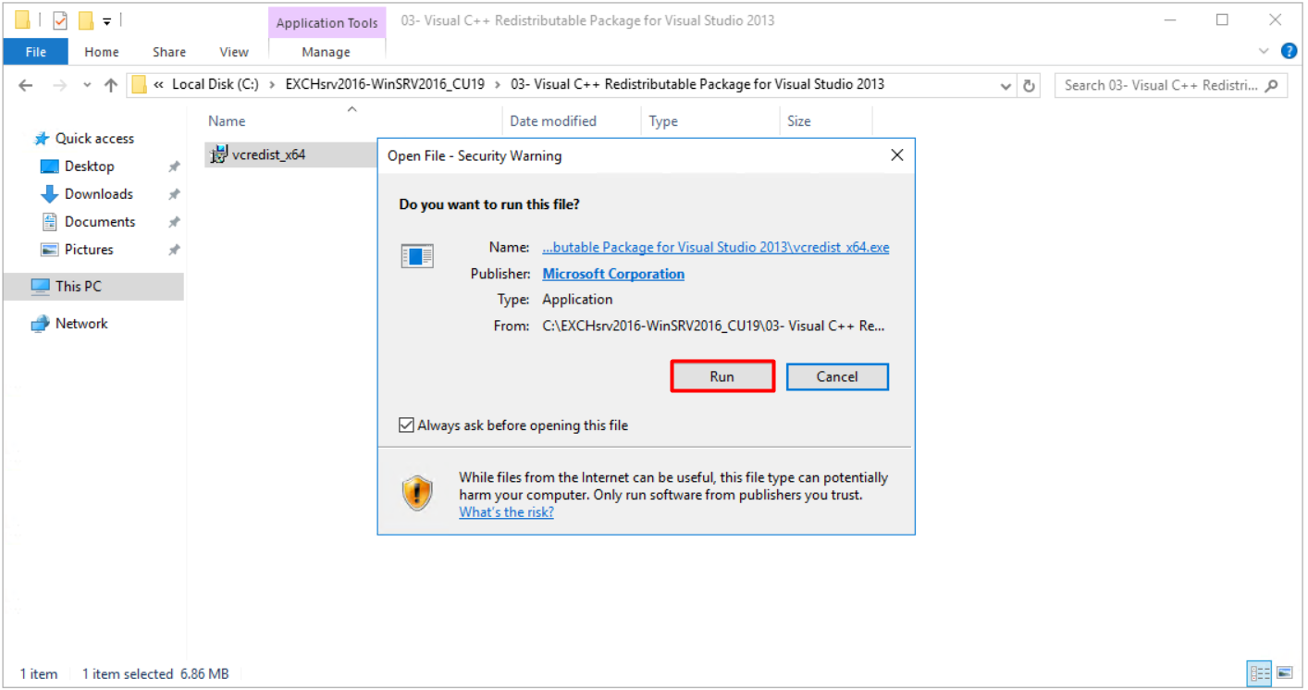Select Network in the navigation pane

click(x=81, y=323)
